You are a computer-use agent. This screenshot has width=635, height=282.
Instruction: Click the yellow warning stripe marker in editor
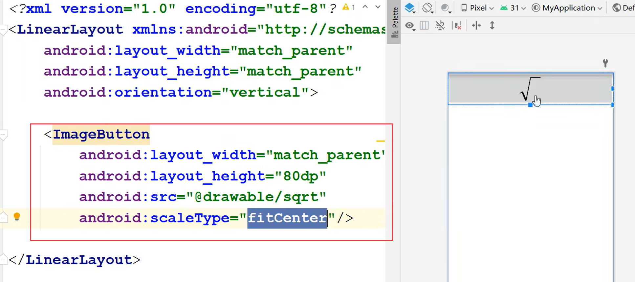(380, 141)
